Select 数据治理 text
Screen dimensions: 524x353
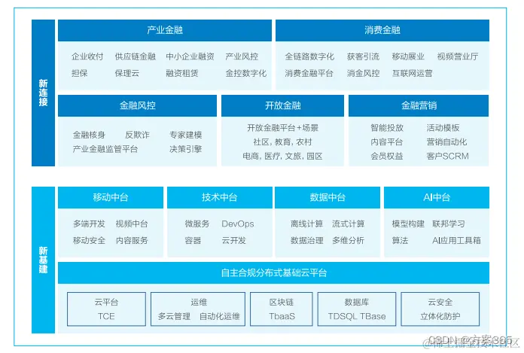(x=306, y=240)
